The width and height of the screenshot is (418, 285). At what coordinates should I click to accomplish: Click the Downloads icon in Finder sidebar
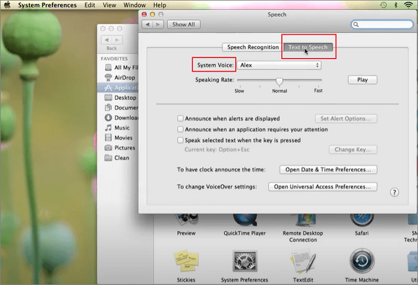(108, 118)
